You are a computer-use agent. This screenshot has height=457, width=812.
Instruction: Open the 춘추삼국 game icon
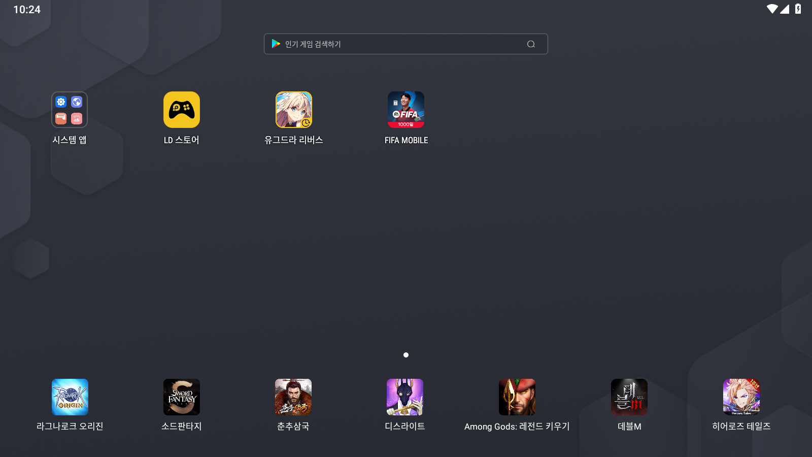(293, 397)
